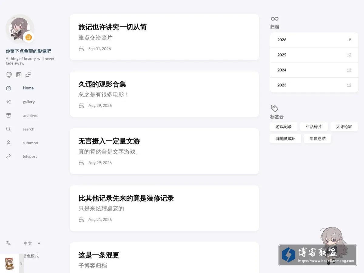Click the magnifier icon beside search
Screen dimensions: 364x273
(8, 129)
